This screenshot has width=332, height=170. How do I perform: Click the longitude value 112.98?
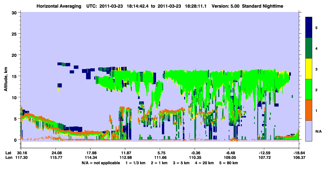125,157
